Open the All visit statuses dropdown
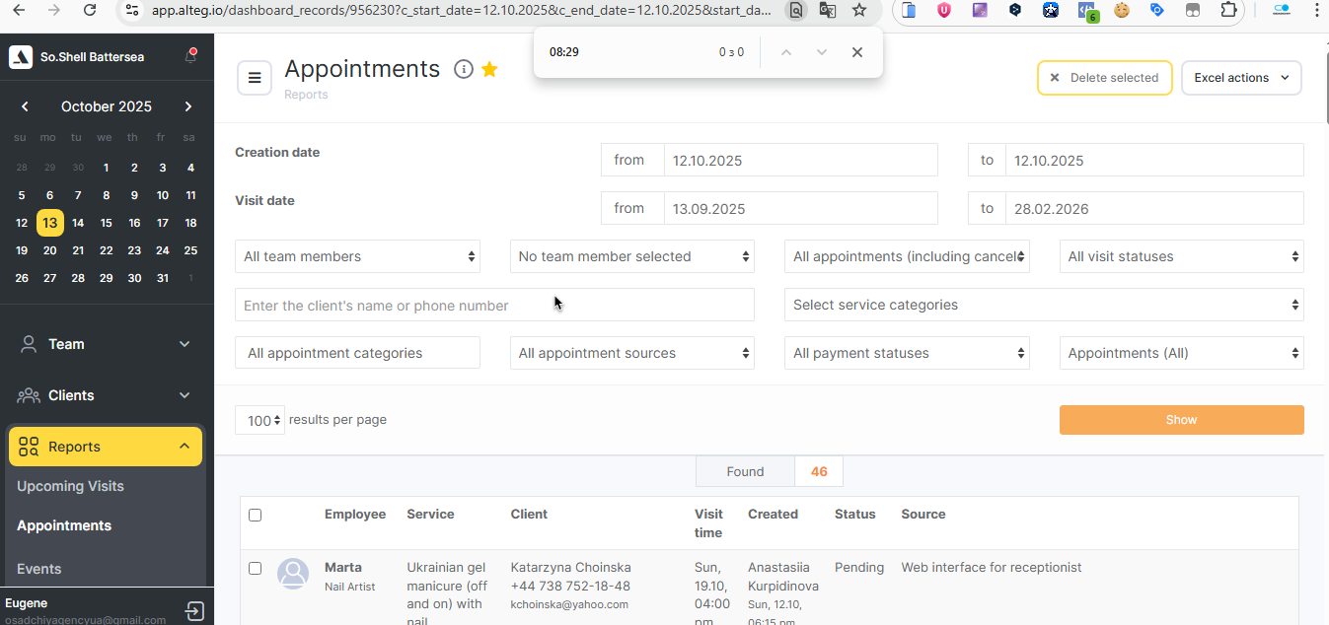The height and width of the screenshot is (625, 1329). [1181, 256]
